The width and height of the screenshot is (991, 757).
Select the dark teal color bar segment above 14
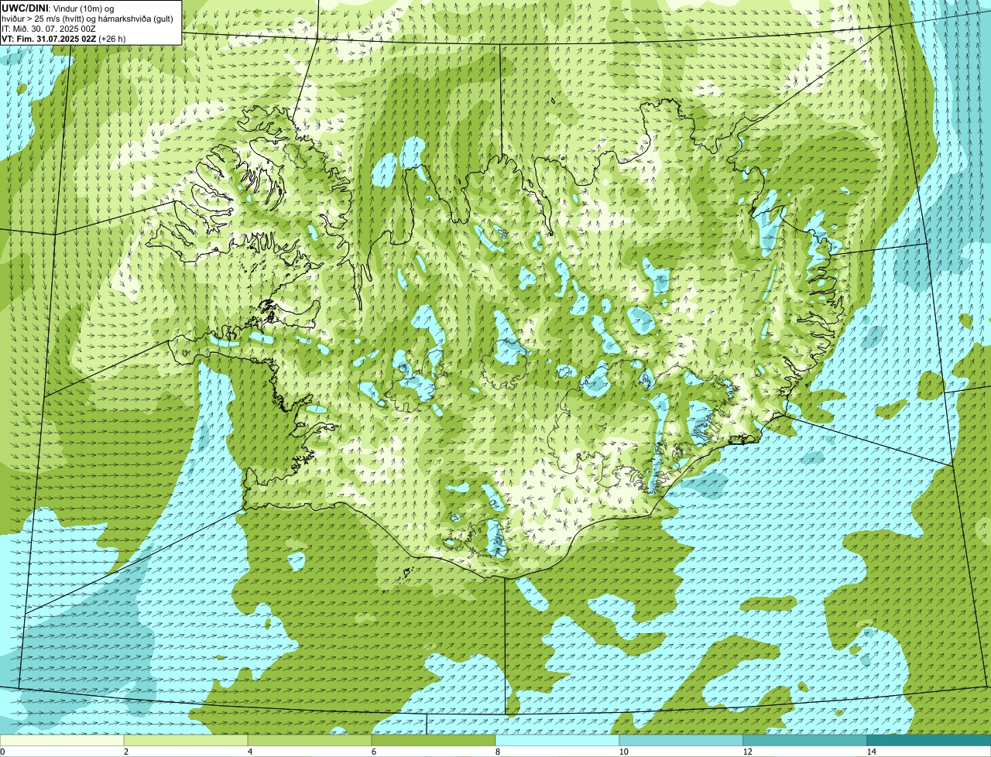point(929,740)
